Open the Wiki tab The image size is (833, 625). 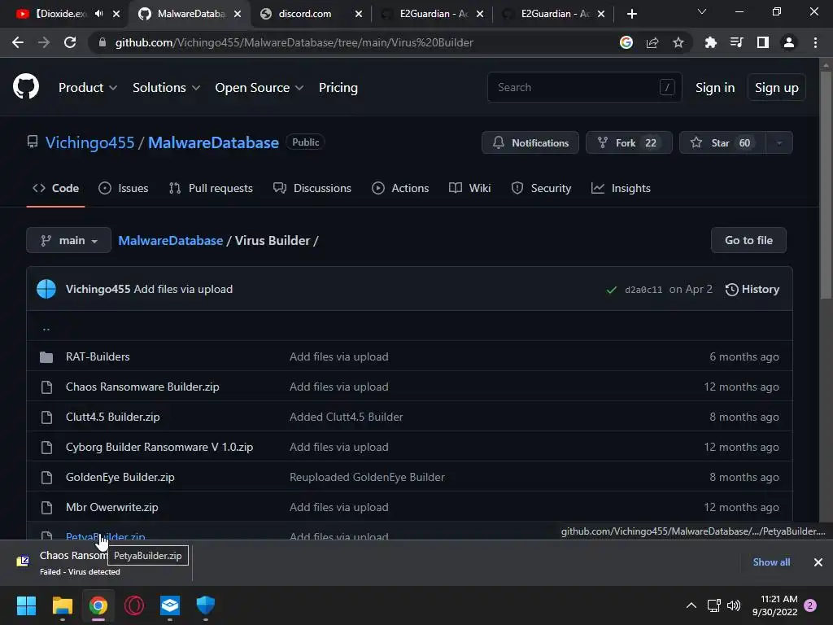click(x=469, y=188)
